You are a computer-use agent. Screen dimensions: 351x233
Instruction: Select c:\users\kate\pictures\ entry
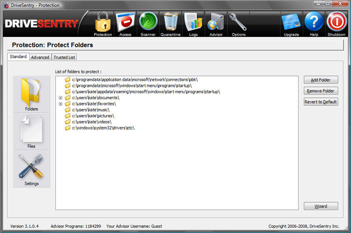click(x=93, y=116)
